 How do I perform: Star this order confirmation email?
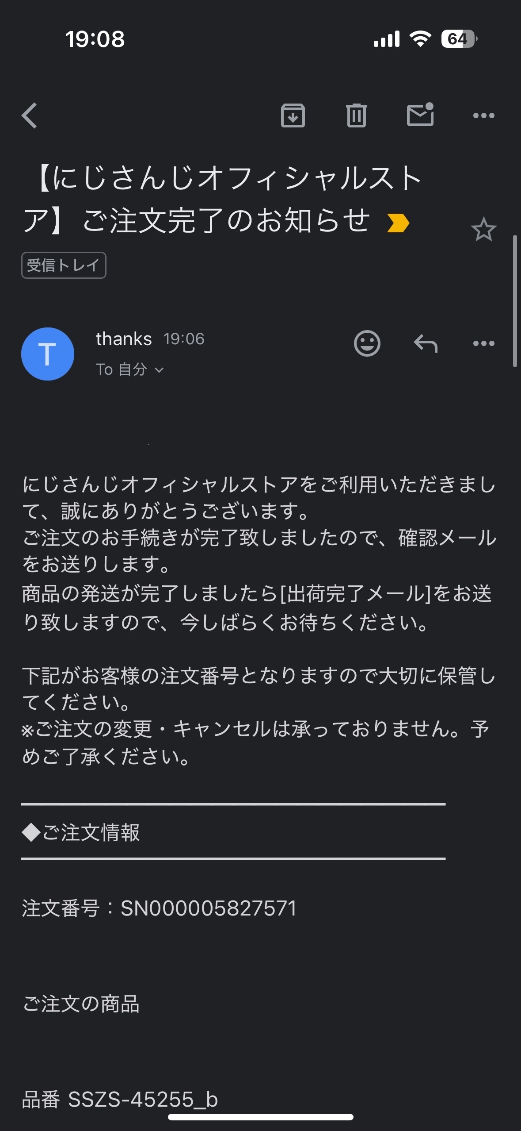(483, 229)
